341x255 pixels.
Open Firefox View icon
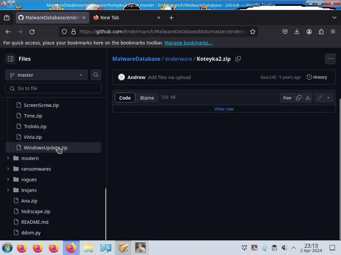pyautogui.click(x=7, y=18)
